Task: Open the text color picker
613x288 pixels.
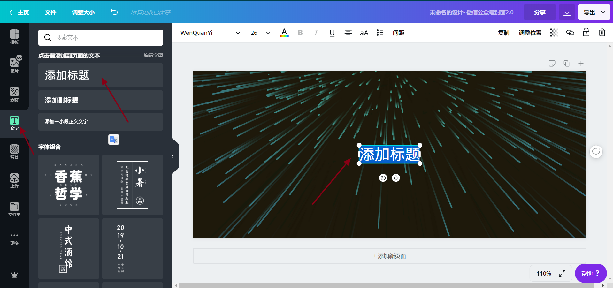Action: point(284,33)
